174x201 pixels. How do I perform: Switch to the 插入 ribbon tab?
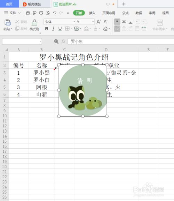click(92, 13)
